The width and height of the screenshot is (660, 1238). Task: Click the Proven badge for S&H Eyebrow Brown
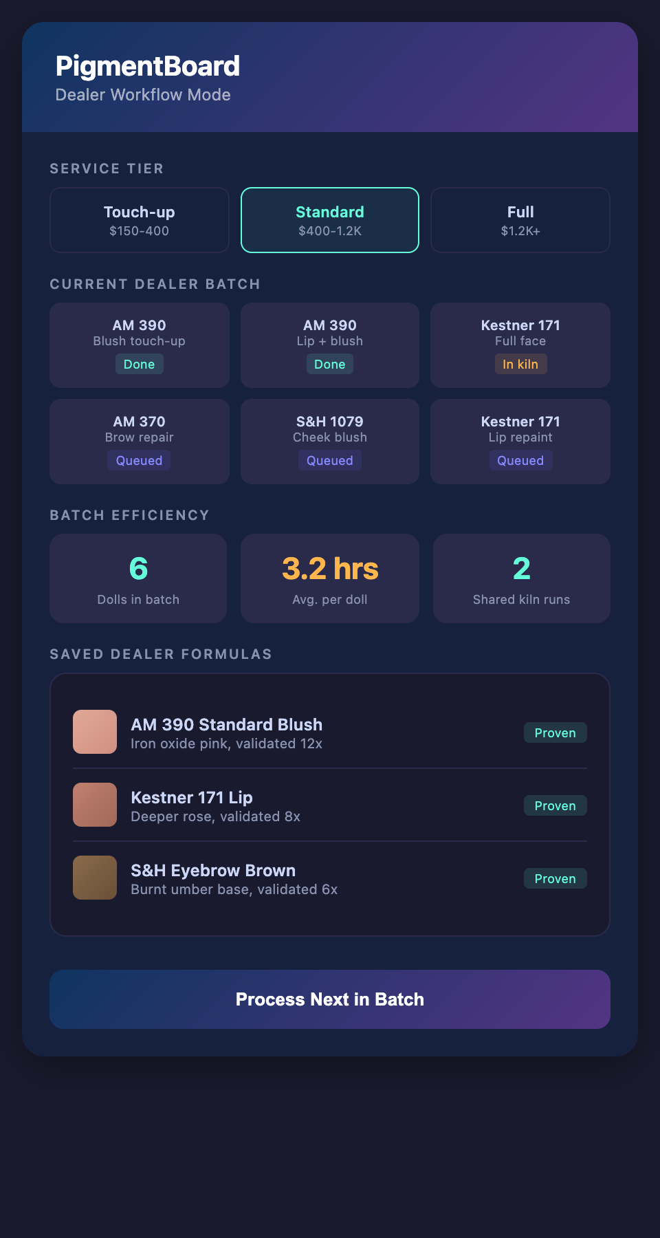[555, 878]
